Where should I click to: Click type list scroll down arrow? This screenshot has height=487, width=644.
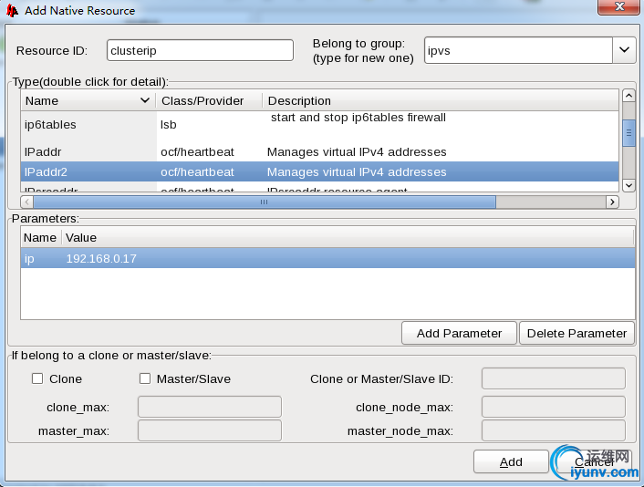[628, 185]
